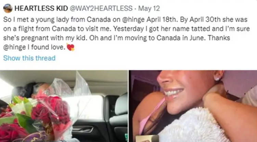This screenshot has height=142, width=257.
Task: Open the @WAY2HEARTLESS handle link
Action: [101, 8]
